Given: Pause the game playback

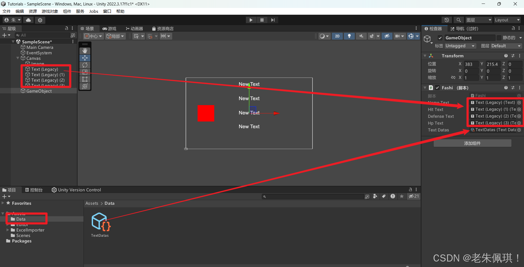Looking at the screenshot, I should [x=262, y=20].
